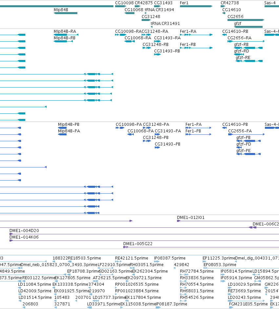
Task: Select the tRNA:CR31491 label
Action: click(x=165, y=24)
